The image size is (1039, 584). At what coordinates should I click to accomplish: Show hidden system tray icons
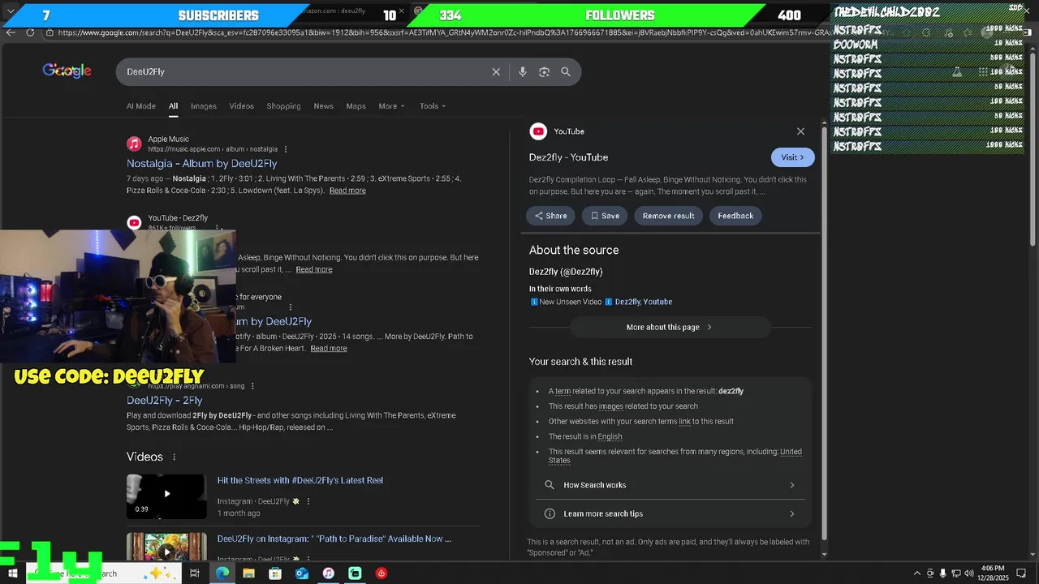917,573
